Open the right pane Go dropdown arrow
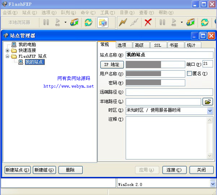217x195 pixels. 182,22
